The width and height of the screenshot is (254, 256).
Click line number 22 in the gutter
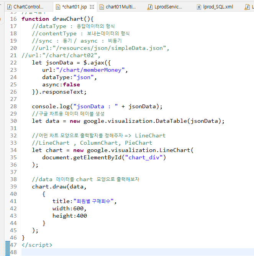(13, 63)
